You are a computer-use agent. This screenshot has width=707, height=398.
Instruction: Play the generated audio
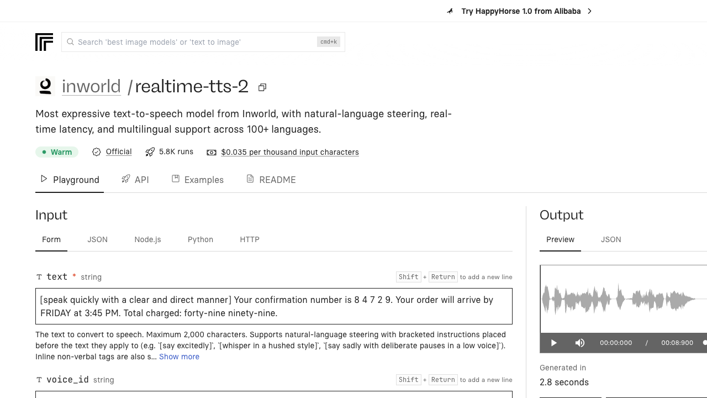(554, 343)
